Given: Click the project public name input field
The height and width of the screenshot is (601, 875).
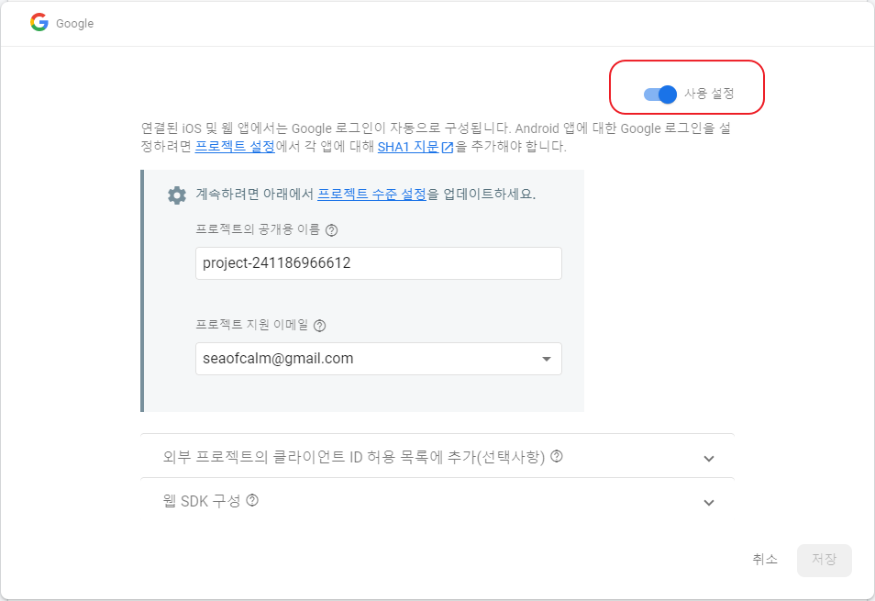Looking at the screenshot, I should (x=379, y=262).
